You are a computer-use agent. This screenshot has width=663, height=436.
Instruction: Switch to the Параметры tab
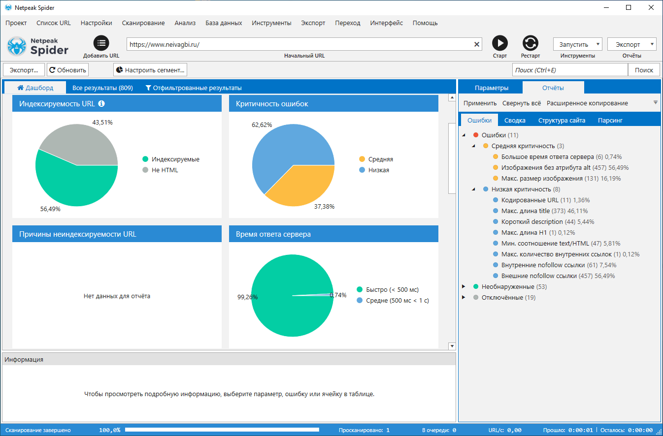click(492, 88)
